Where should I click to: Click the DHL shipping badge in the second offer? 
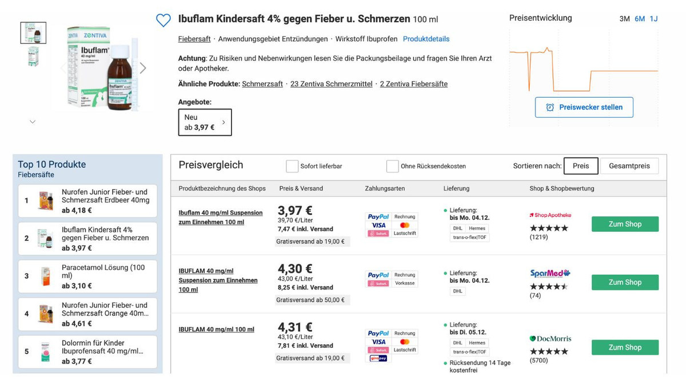[457, 291]
